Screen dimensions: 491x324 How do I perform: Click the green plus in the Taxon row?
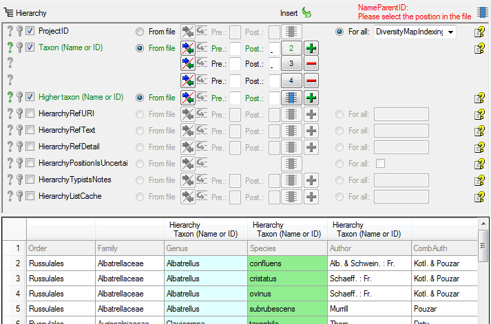point(311,48)
